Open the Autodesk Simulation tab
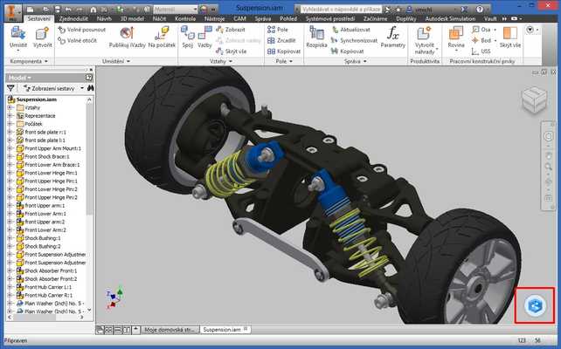The image size is (561, 349). coord(450,18)
